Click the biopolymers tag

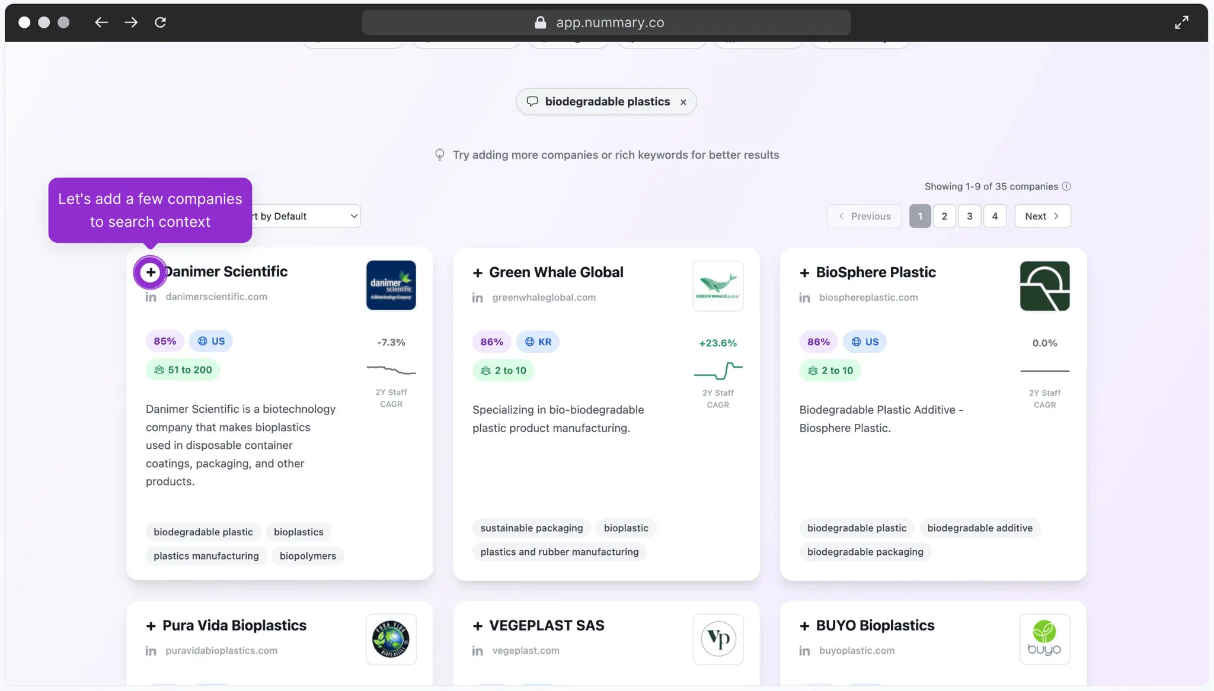tap(308, 556)
